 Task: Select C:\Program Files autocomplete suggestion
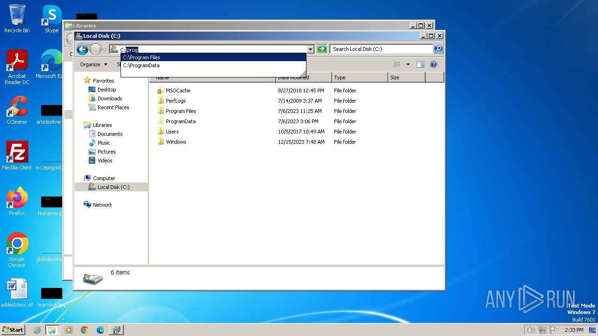tap(214, 57)
